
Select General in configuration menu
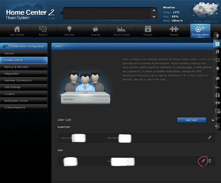24,53
